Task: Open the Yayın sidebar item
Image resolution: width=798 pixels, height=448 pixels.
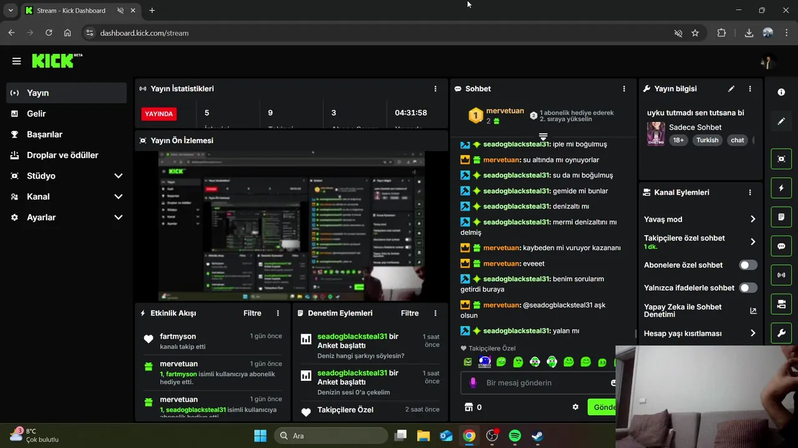Action: (x=67, y=93)
